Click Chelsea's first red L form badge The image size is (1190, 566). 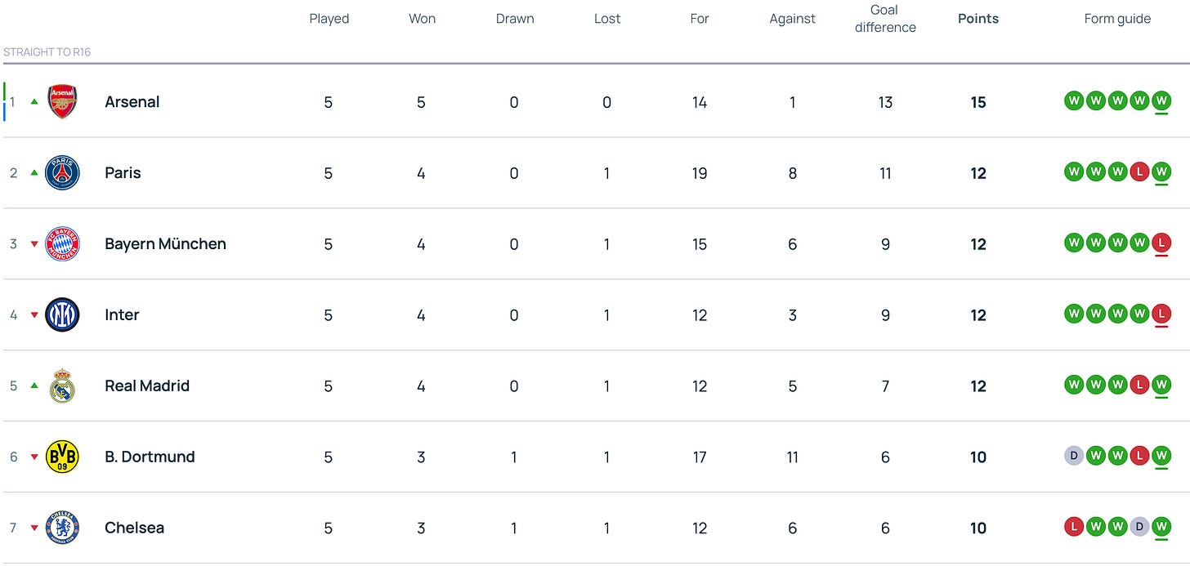(x=1074, y=527)
